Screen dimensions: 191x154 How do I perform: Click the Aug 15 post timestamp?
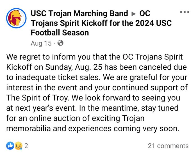41,43
